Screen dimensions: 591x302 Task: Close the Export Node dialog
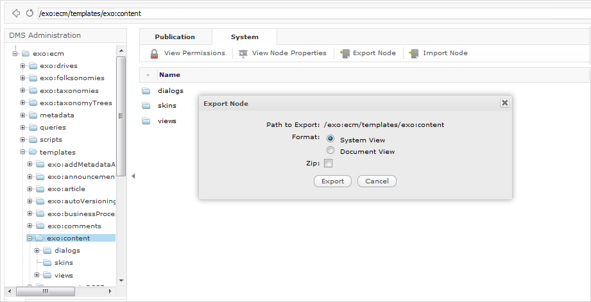tap(504, 103)
